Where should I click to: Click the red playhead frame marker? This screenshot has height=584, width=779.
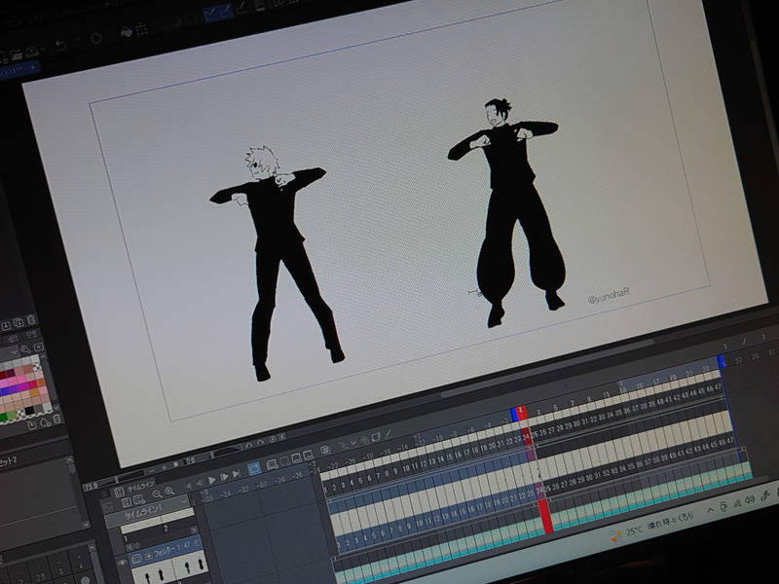[x=523, y=413]
